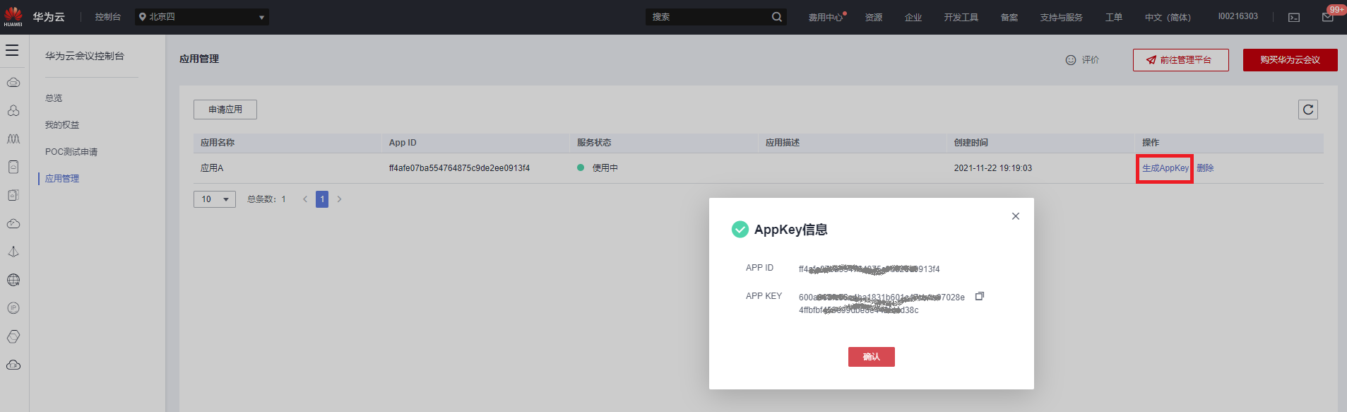Screen dimensions: 1347x412
Task: Open the disk storage sidebar icon
Action: 13,196
